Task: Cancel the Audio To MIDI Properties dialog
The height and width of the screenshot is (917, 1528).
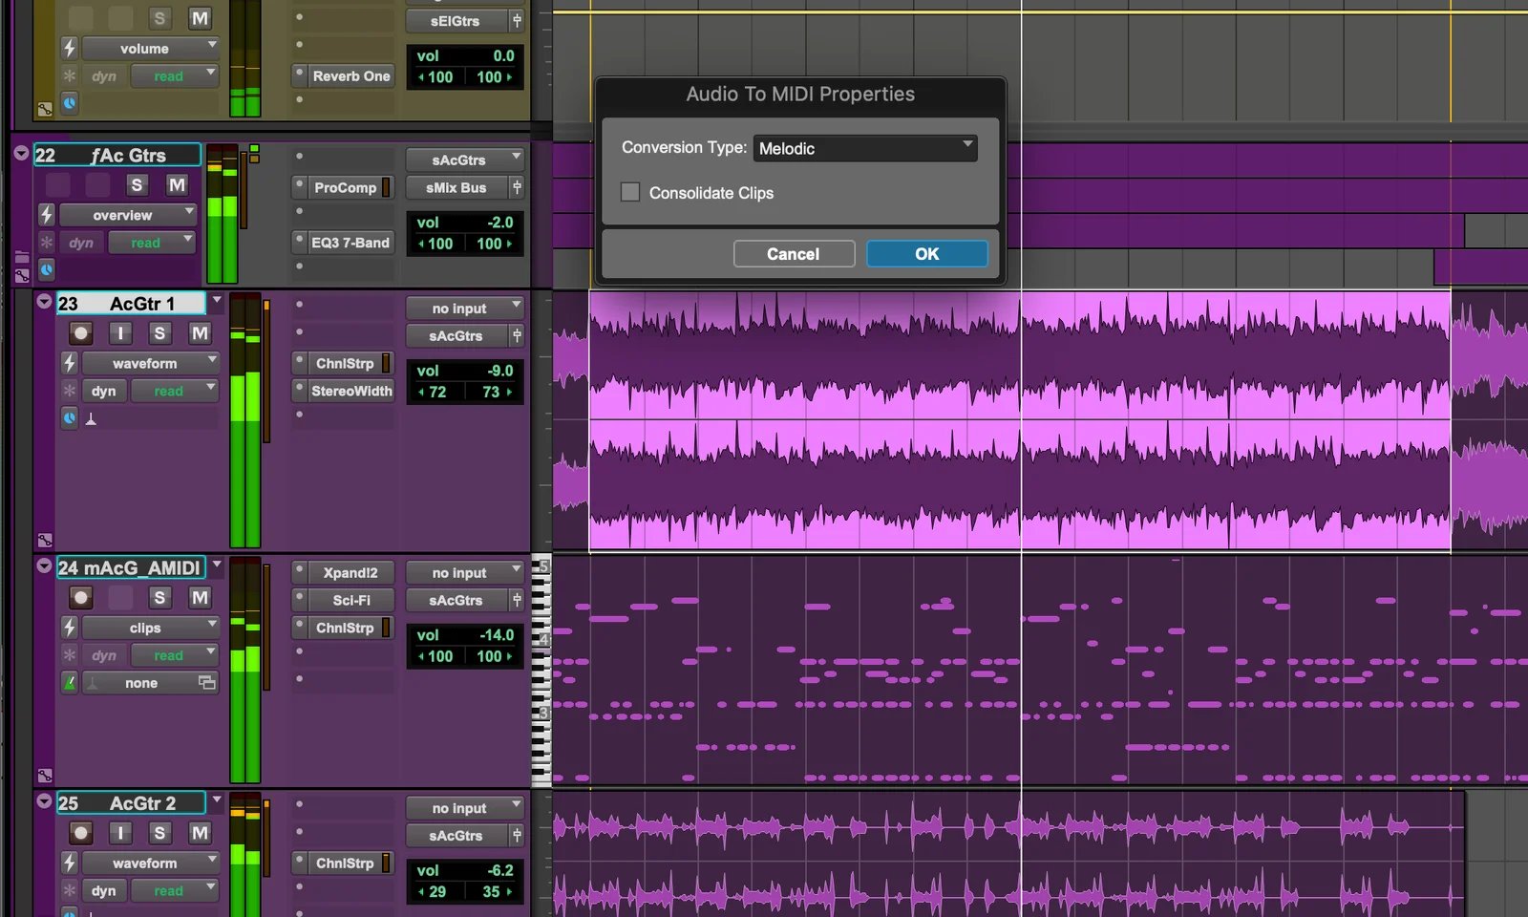Action: click(793, 254)
